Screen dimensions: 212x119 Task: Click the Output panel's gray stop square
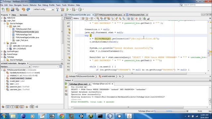pos(66,91)
